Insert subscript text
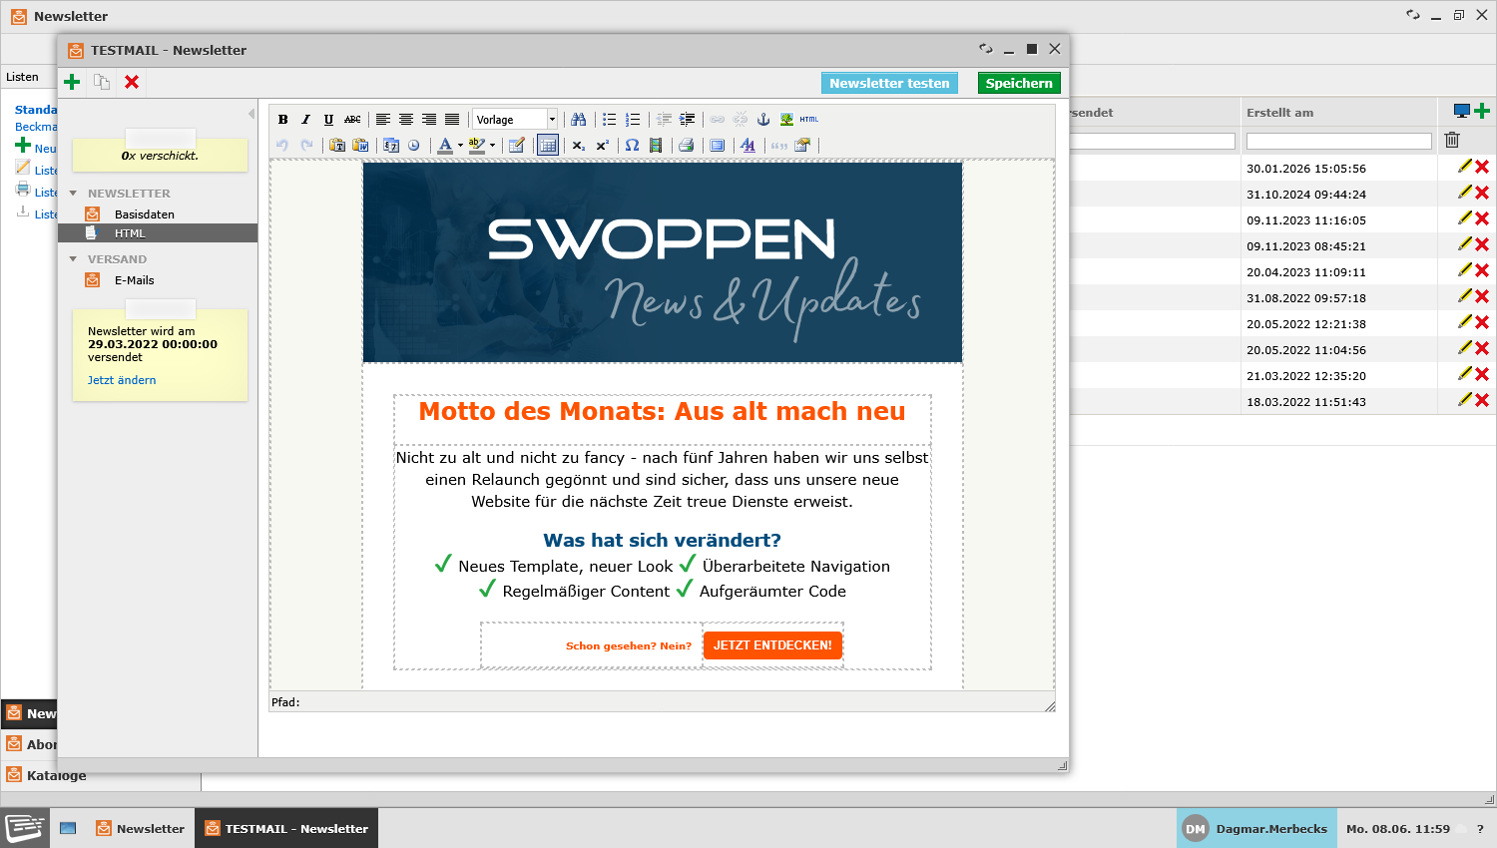The height and width of the screenshot is (848, 1497). pos(579,146)
